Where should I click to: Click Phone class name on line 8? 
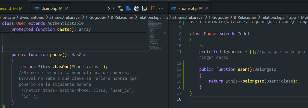coord(210,33)
